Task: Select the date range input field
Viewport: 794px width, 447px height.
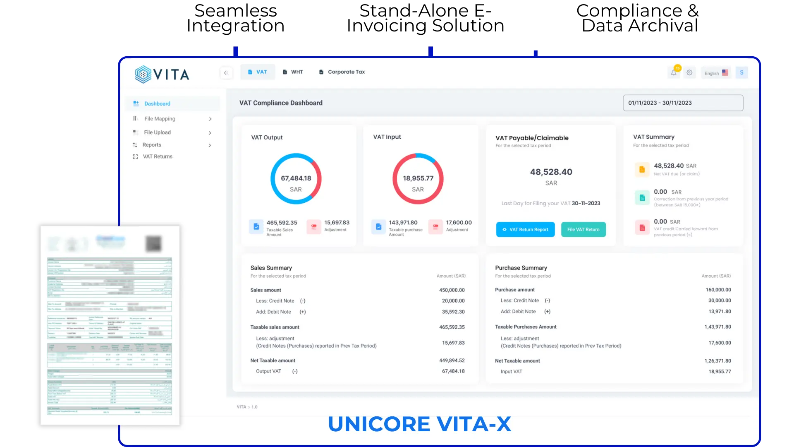Action: [x=683, y=103]
